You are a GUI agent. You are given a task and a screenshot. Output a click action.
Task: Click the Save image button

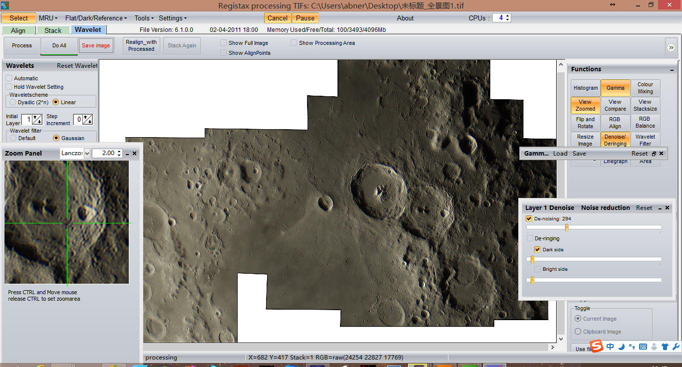click(96, 46)
